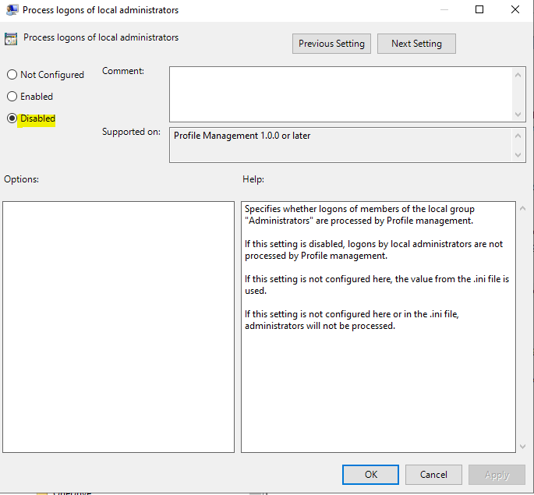This screenshot has height=495, width=534.
Task: Click the setting icon beside the policy name heading
Action: (x=12, y=38)
